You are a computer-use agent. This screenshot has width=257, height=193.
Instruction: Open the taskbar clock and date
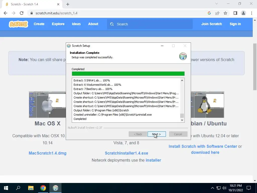click(x=236, y=188)
